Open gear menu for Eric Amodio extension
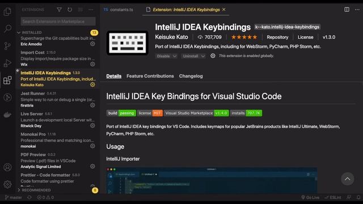Screen dimensions: 363x204 pyautogui.click(x=92, y=44)
